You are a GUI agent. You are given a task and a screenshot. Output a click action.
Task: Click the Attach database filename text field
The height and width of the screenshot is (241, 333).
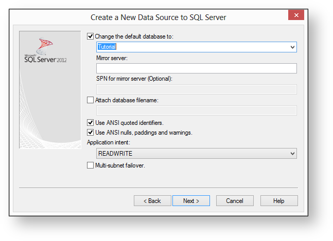[196, 110]
